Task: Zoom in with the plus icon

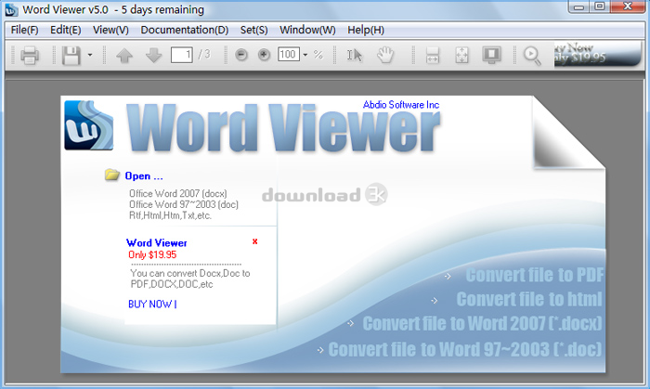Action: tap(264, 55)
